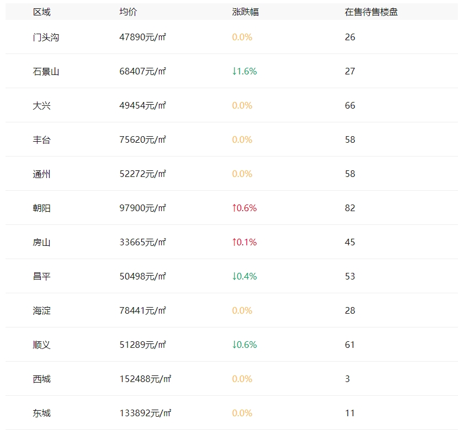The height and width of the screenshot is (430, 464).
Task: Click the orange 0.0% indicator for 门头沟
Action: click(x=242, y=37)
